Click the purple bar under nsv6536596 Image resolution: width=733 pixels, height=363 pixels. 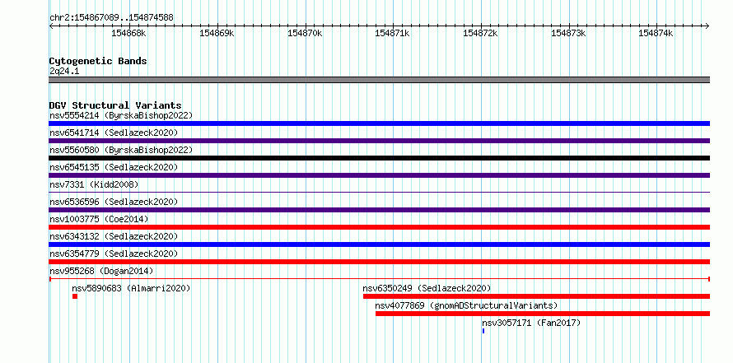379,210
